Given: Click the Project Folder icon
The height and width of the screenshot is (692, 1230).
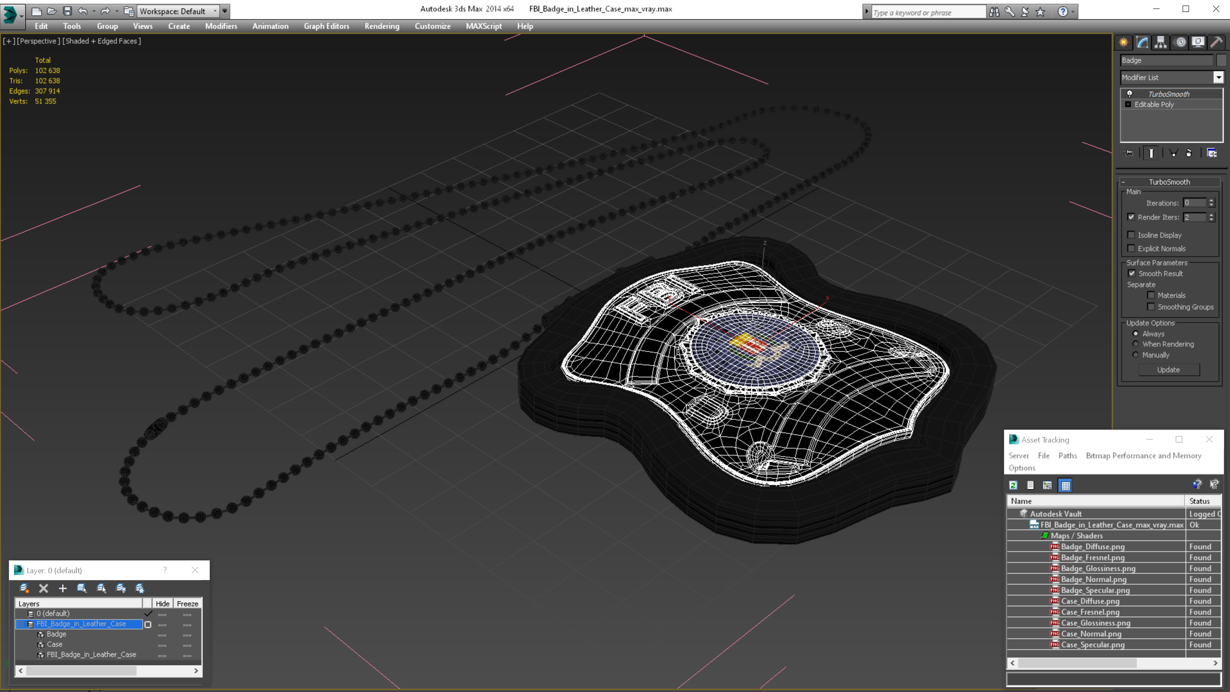Looking at the screenshot, I should pyautogui.click(x=129, y=11).
